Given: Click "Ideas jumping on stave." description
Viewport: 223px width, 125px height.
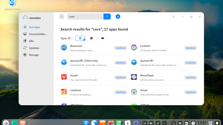Looking at the screenshot, I should (82, 50).
